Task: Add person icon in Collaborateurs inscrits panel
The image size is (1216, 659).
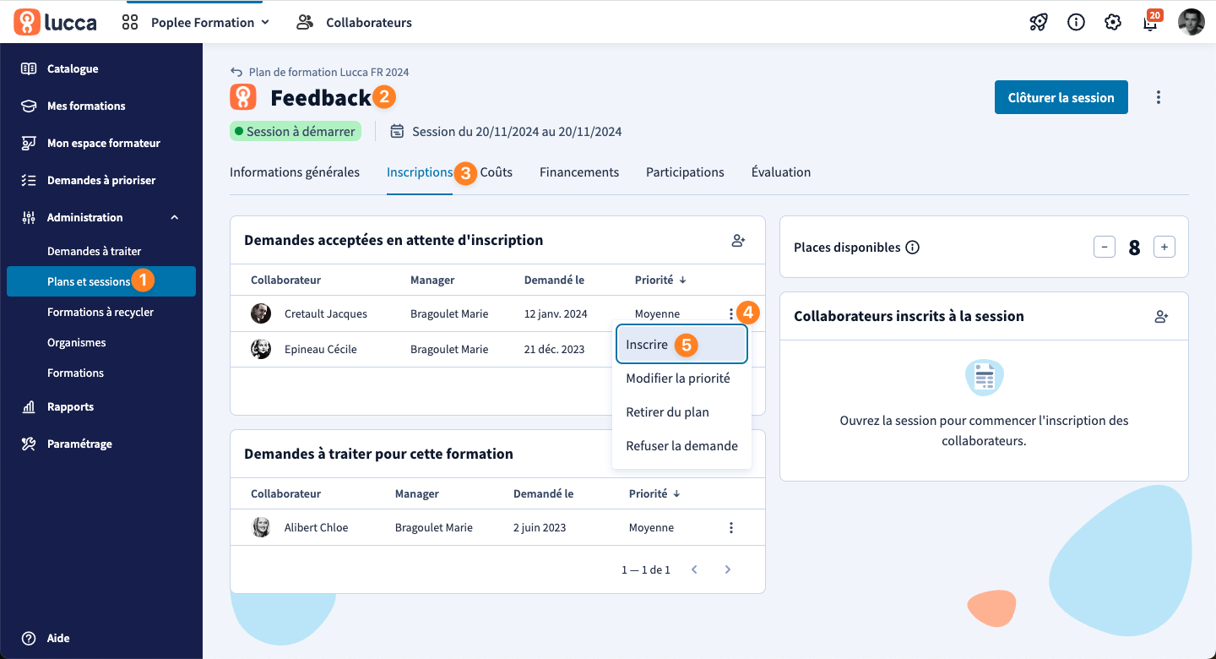Action: 1161,317
